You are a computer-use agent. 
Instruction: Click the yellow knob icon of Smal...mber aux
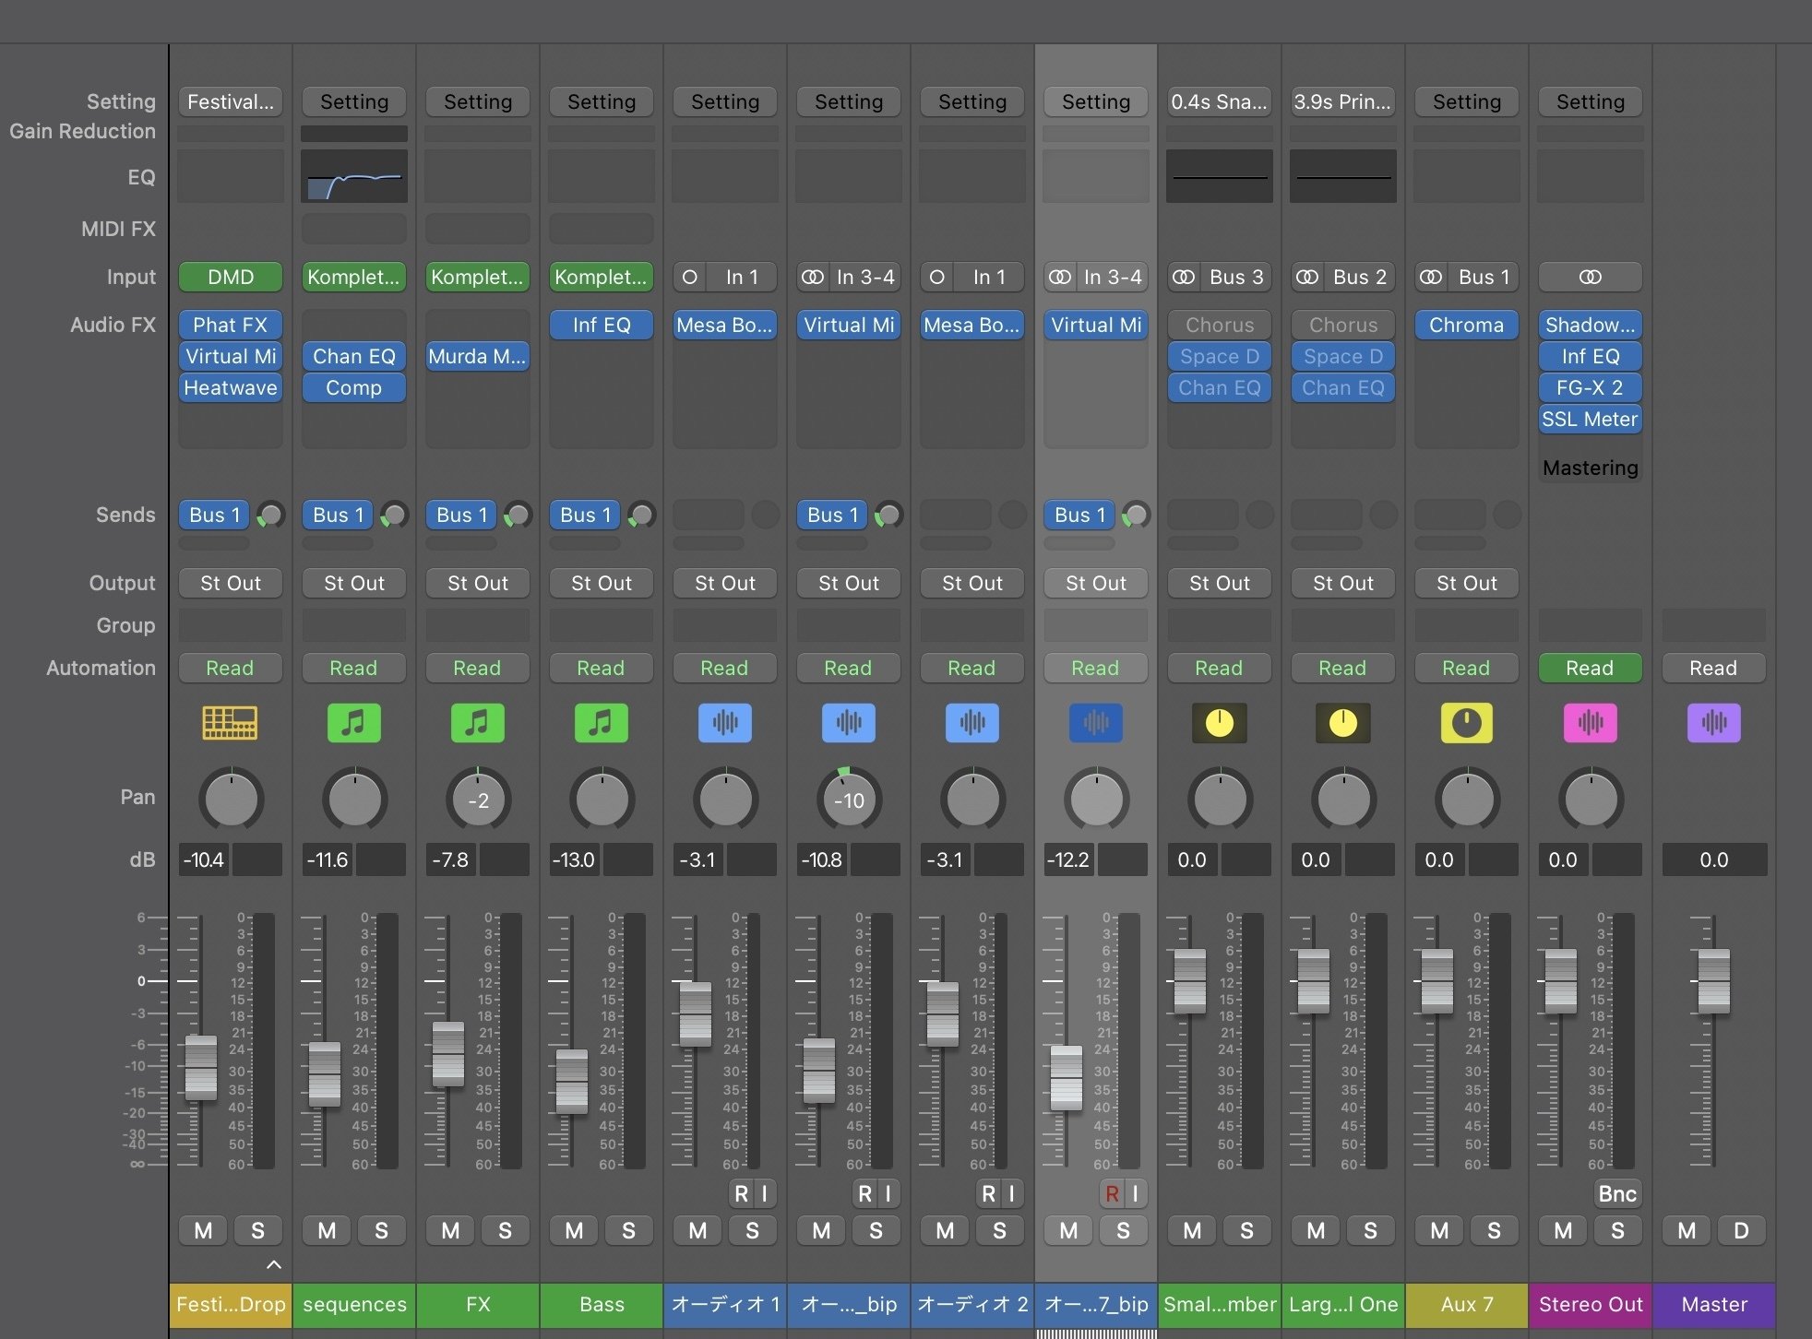(1219, 723)
